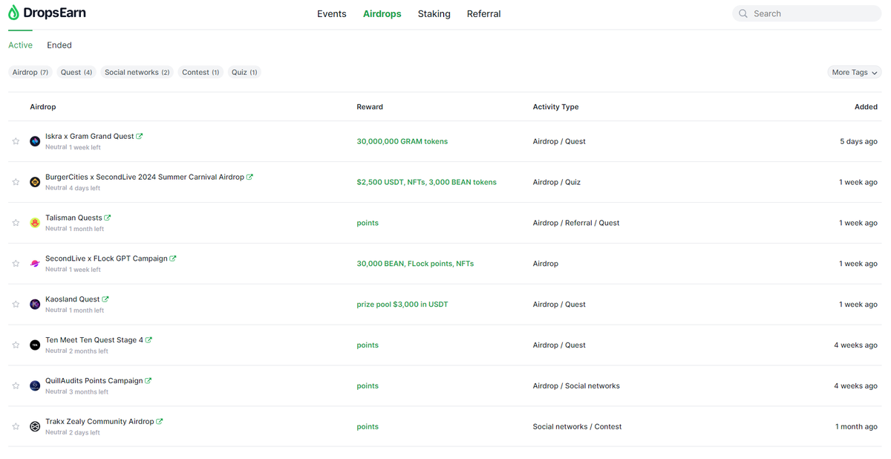Favorite the Talisman Quests row
This screenshot has height=459, width=891.
(16, 223)
